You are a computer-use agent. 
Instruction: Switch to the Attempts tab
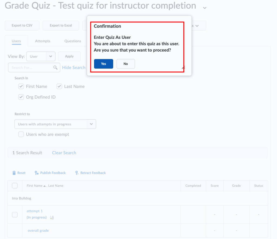[x=42, y=41]
